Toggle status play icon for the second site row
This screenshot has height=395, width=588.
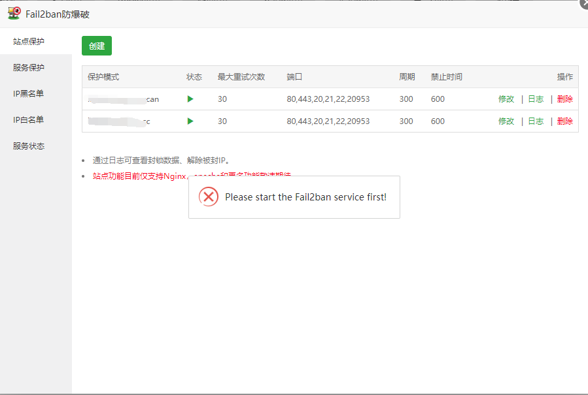point(190,121)
